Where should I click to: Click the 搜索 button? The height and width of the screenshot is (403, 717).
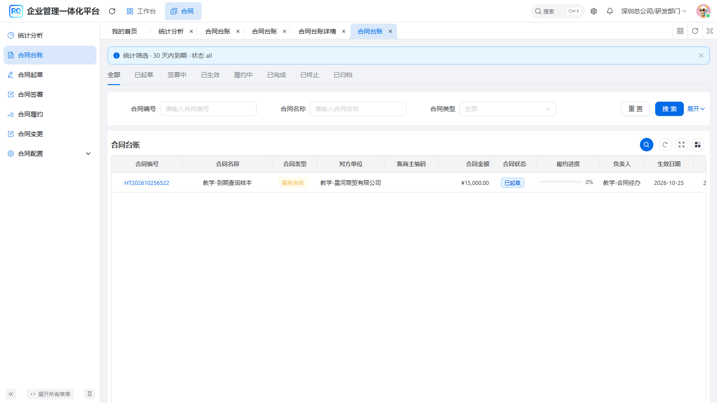(x=669, y=109)
